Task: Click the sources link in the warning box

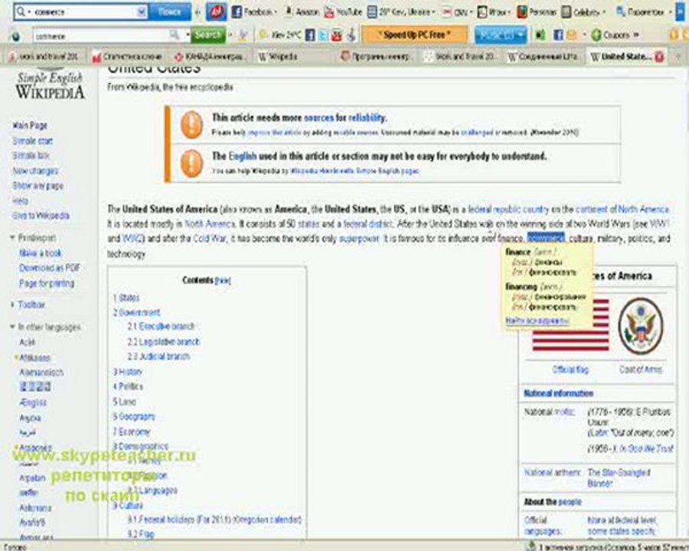Action: pyautogui.click(x=319, y=118)
